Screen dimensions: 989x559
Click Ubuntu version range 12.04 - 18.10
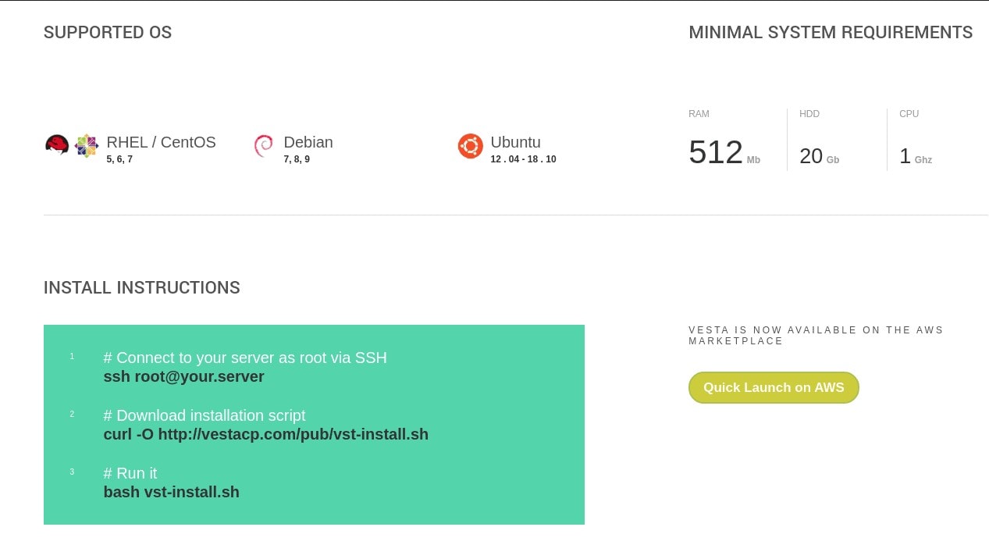click(523, 159)
